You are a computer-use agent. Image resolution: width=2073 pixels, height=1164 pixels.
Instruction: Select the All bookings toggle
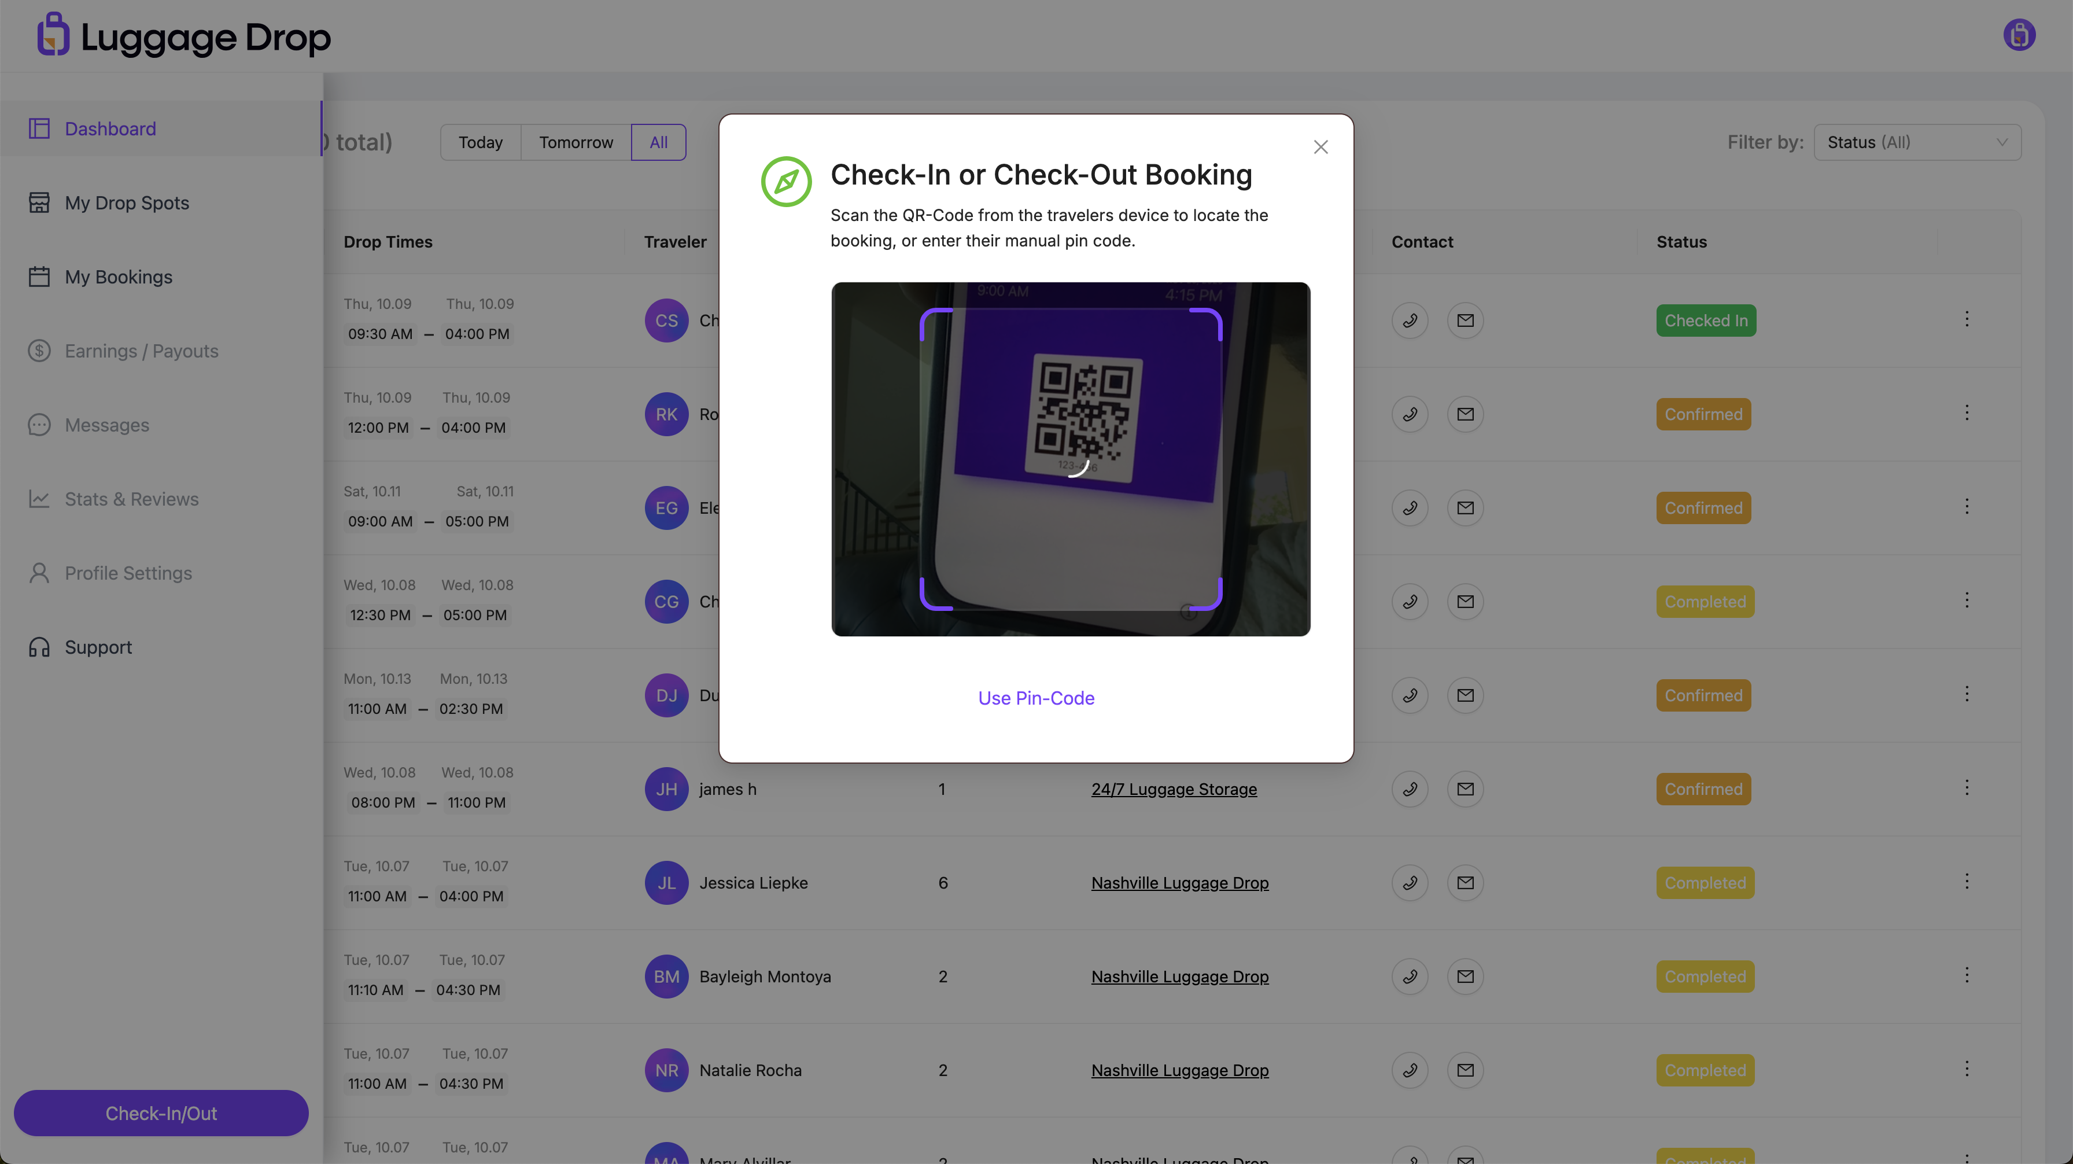click(658, 142)
